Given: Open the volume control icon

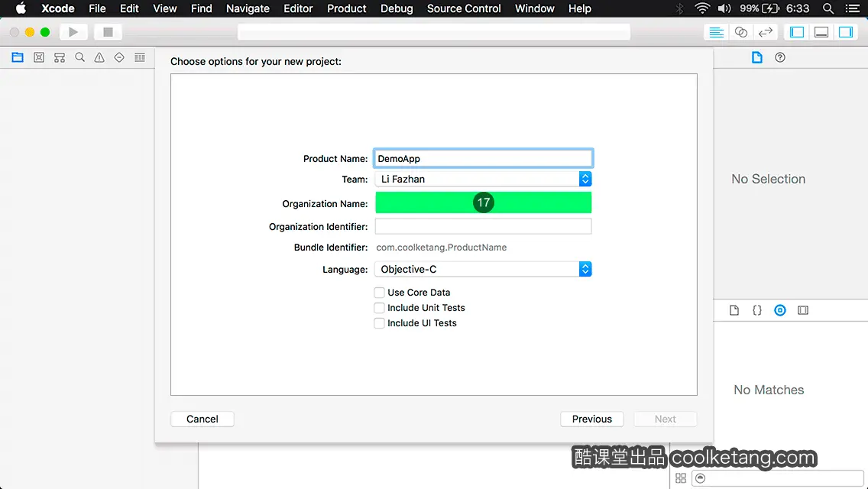Looking at the screenshot, I should 724,8.
